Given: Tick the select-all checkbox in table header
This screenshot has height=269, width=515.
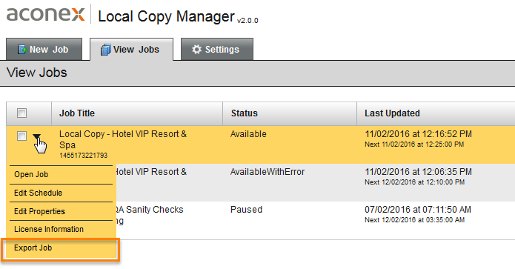Looking at the screenshot, I should click(21, 113).
